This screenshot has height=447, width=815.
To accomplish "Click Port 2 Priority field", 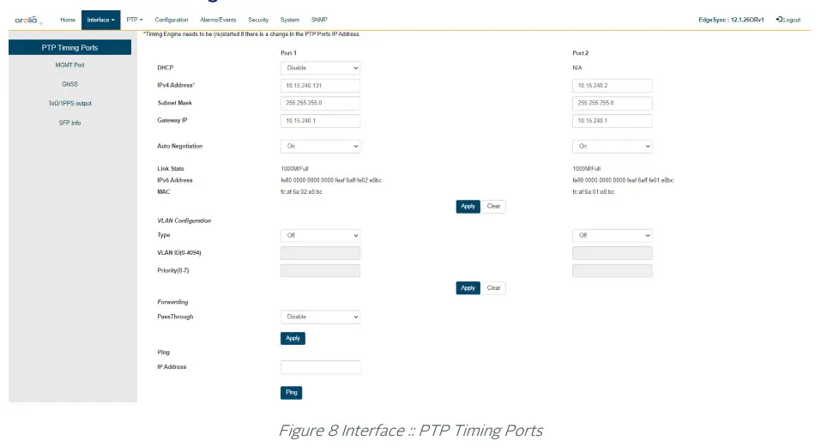I will pos(613,271).
